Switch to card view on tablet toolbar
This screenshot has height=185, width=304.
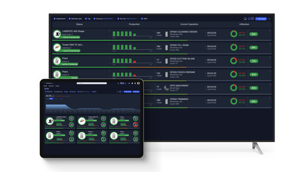120,91
